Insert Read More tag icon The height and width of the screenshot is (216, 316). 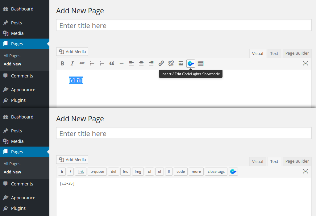pos(181,64)
